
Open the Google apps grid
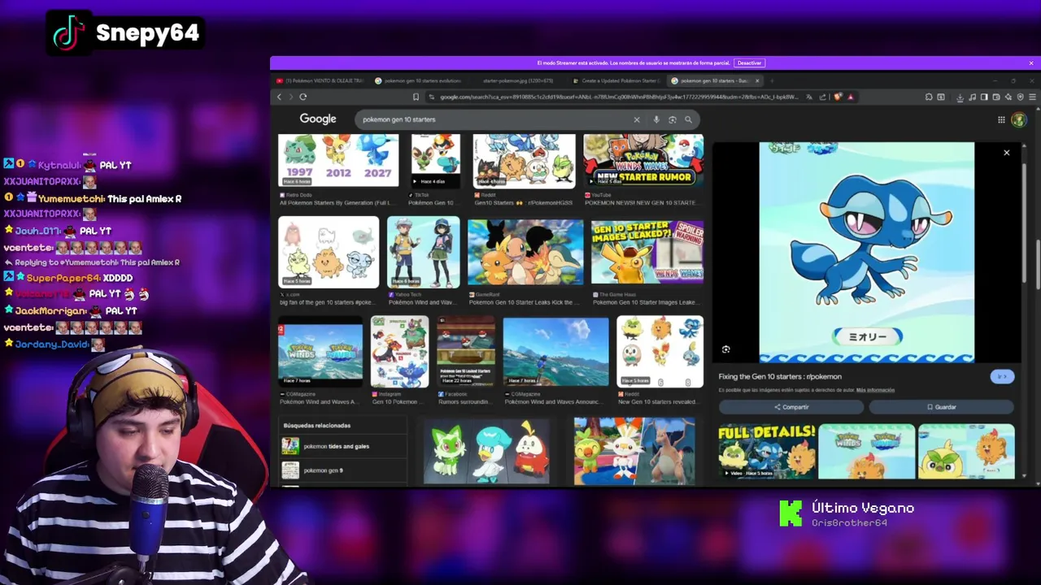[x=1001, y=119]
